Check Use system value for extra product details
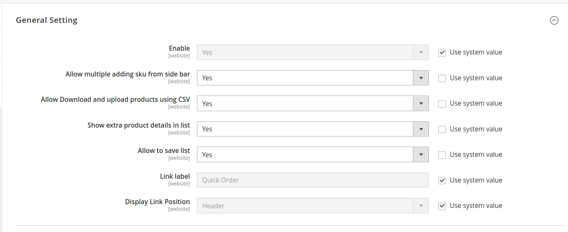 pos(442,129)
